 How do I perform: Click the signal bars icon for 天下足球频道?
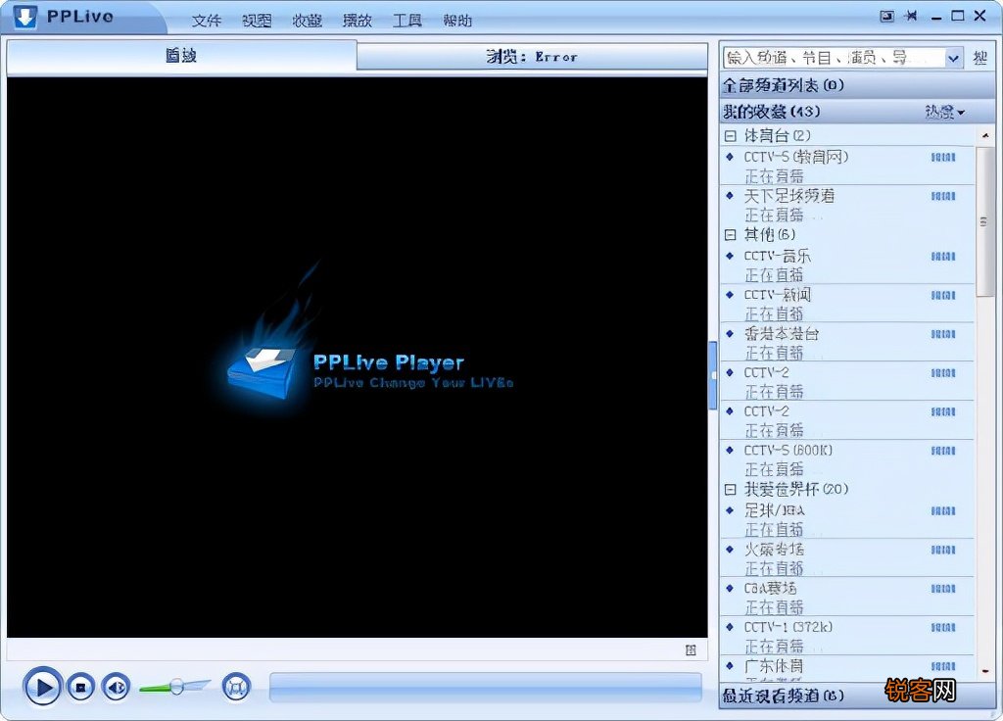point(943,196)
